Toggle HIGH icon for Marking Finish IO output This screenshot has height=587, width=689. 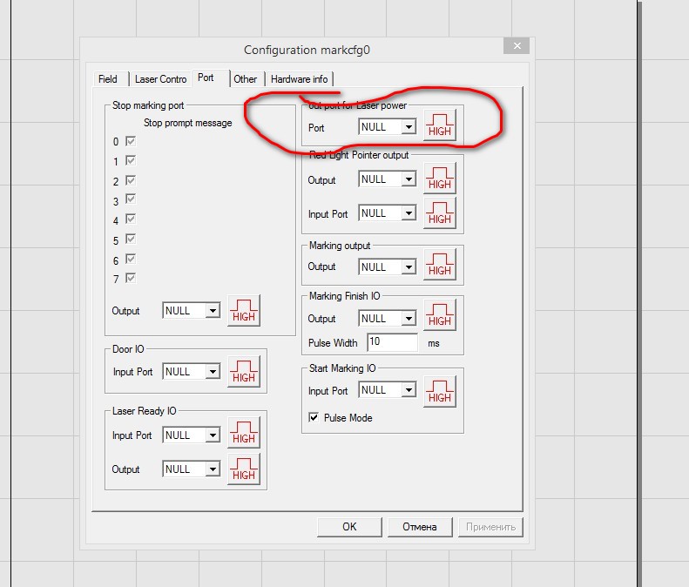click(440, 317)
